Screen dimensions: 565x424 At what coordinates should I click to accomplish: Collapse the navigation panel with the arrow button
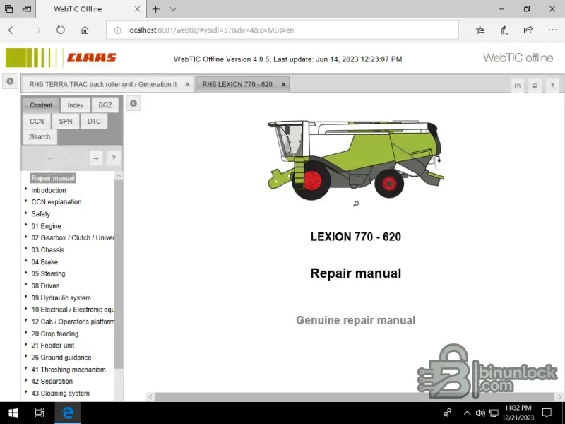point(133,104)
